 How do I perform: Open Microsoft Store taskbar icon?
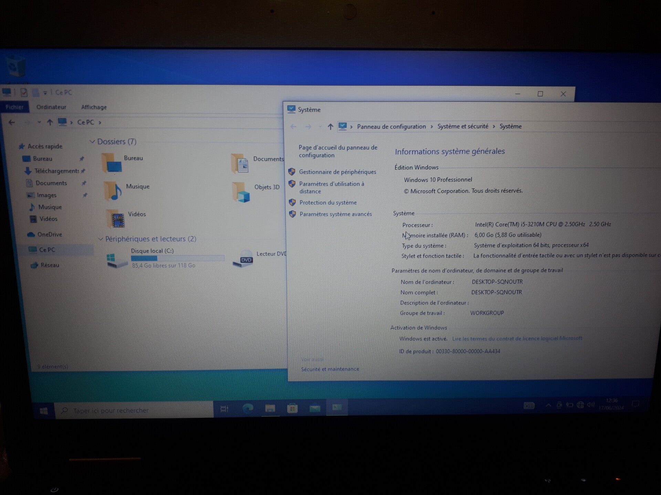(x=292, y=408)
